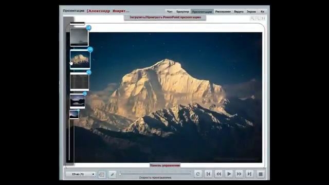Select the pencil drawing tool

(x=112, y=174)
